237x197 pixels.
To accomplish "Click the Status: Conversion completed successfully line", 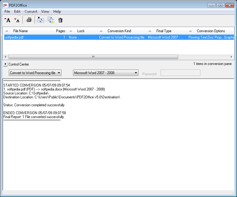I will (x=34, y=105).
